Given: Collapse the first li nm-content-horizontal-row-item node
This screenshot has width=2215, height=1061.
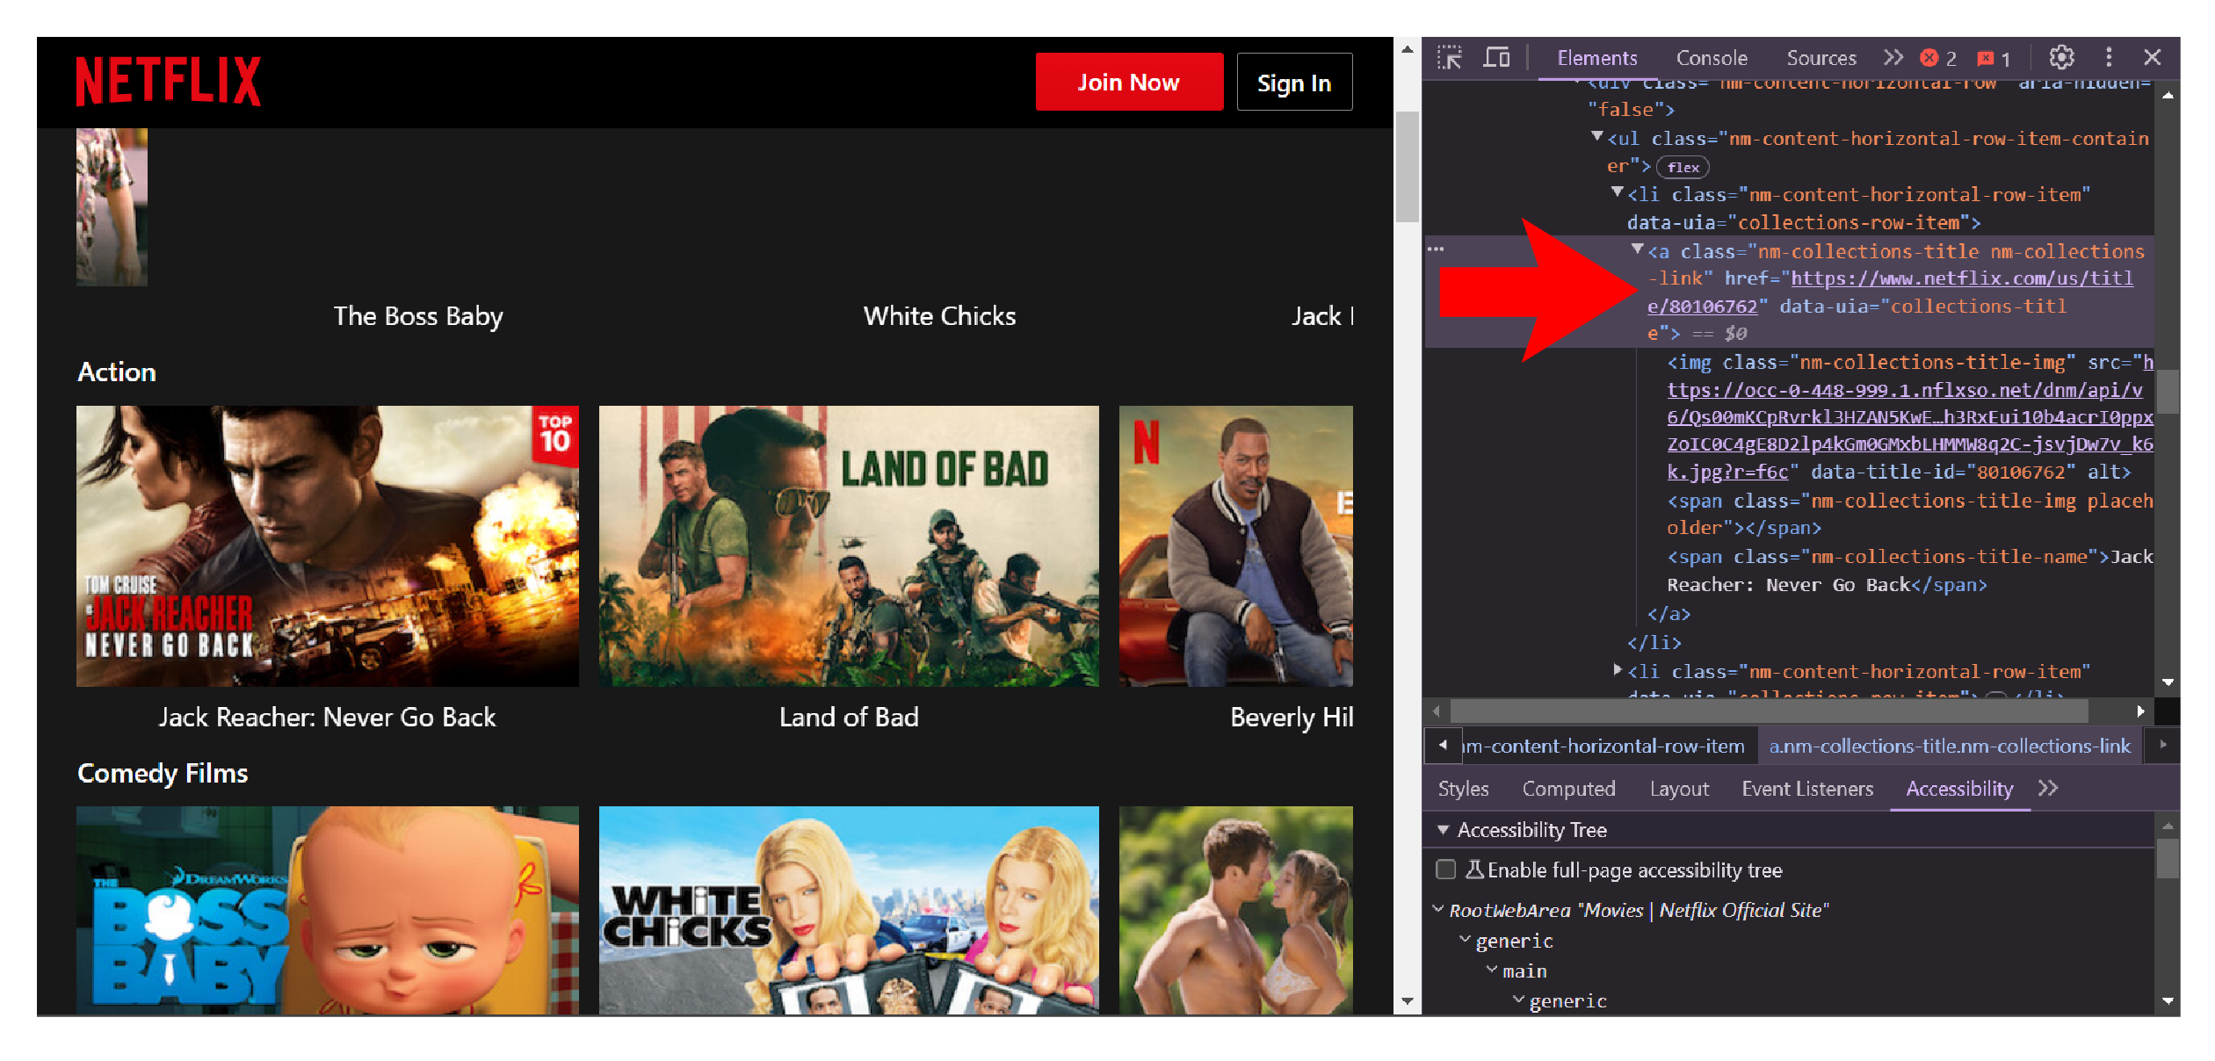Looking at the screenshot, I should tap(1617, 191).
